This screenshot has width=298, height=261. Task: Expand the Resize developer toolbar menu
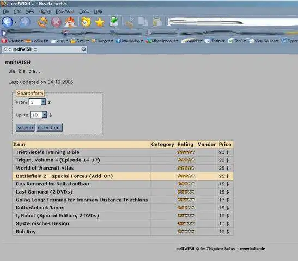[215, 41]
